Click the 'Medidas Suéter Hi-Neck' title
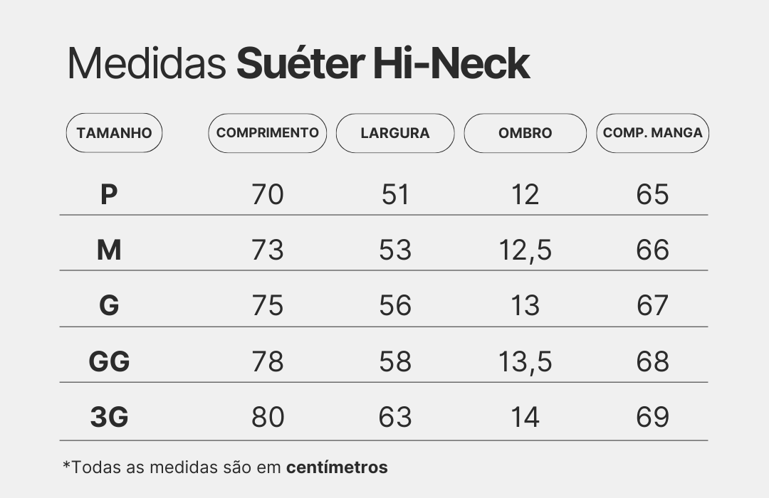This screenshot has width=769, height=498. 298,64
